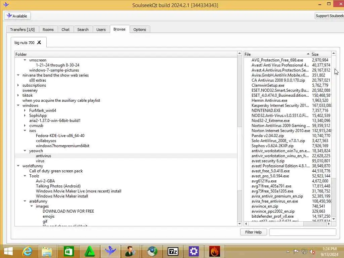
Task: Open the Options tab
Action: point(139,30)
